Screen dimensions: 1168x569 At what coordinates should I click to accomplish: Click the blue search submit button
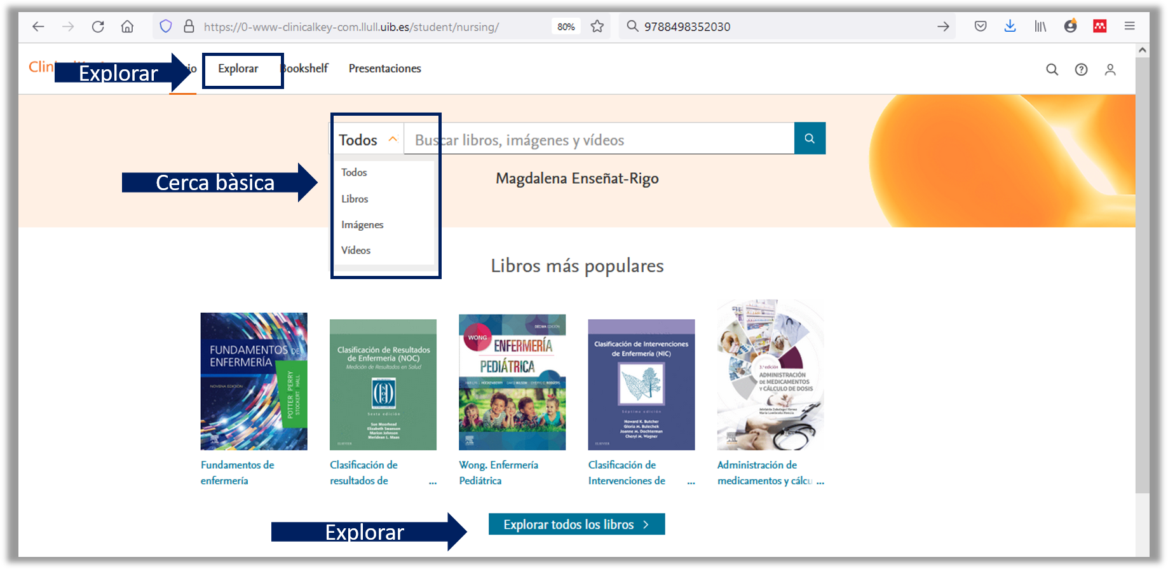pyautogui.click(x=810, y=138)
